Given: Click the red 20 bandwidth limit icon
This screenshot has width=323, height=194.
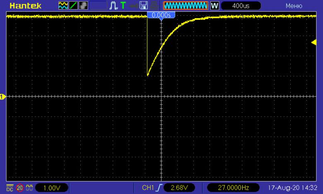Looking at the screenshot, I should pos(20,188).
